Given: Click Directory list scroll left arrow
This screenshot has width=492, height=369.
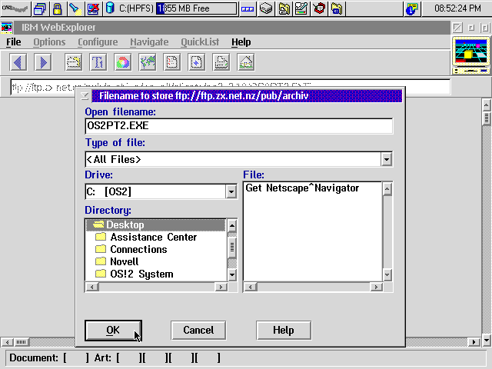Looking at the screenshot, I should pyautogui.click(x=92, y=287).
